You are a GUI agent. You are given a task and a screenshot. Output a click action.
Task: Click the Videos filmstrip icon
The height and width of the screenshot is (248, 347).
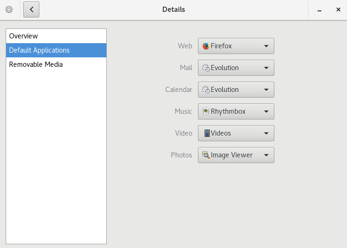(x=206, y=133)
